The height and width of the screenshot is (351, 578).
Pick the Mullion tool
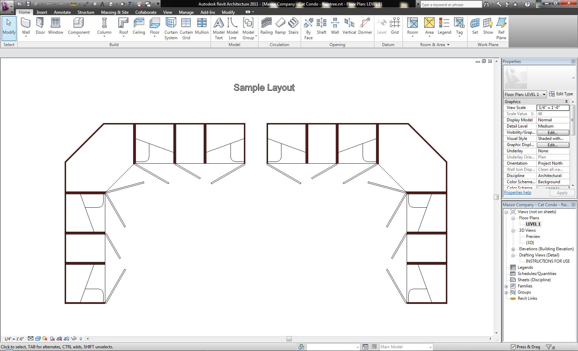point(202,26)
